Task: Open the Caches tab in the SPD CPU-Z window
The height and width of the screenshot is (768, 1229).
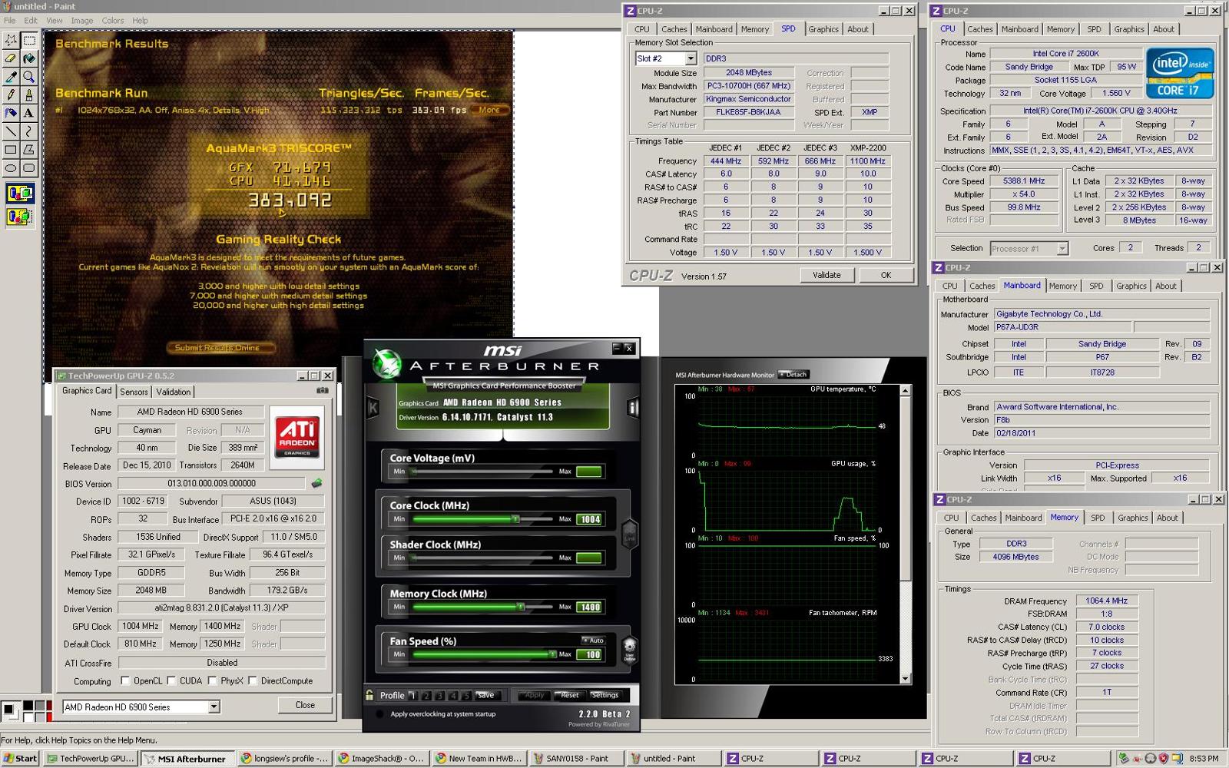Action: point(674,29)
